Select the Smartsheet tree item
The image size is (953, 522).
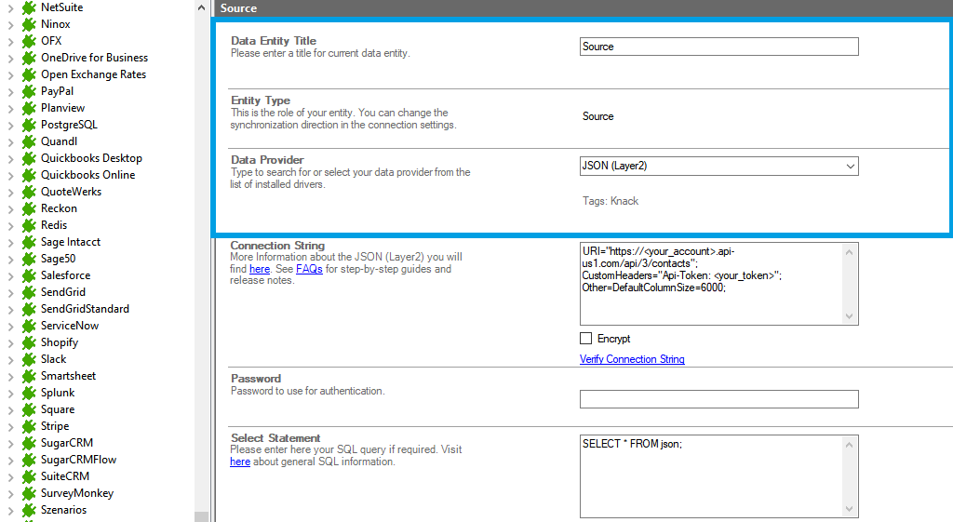68,376
